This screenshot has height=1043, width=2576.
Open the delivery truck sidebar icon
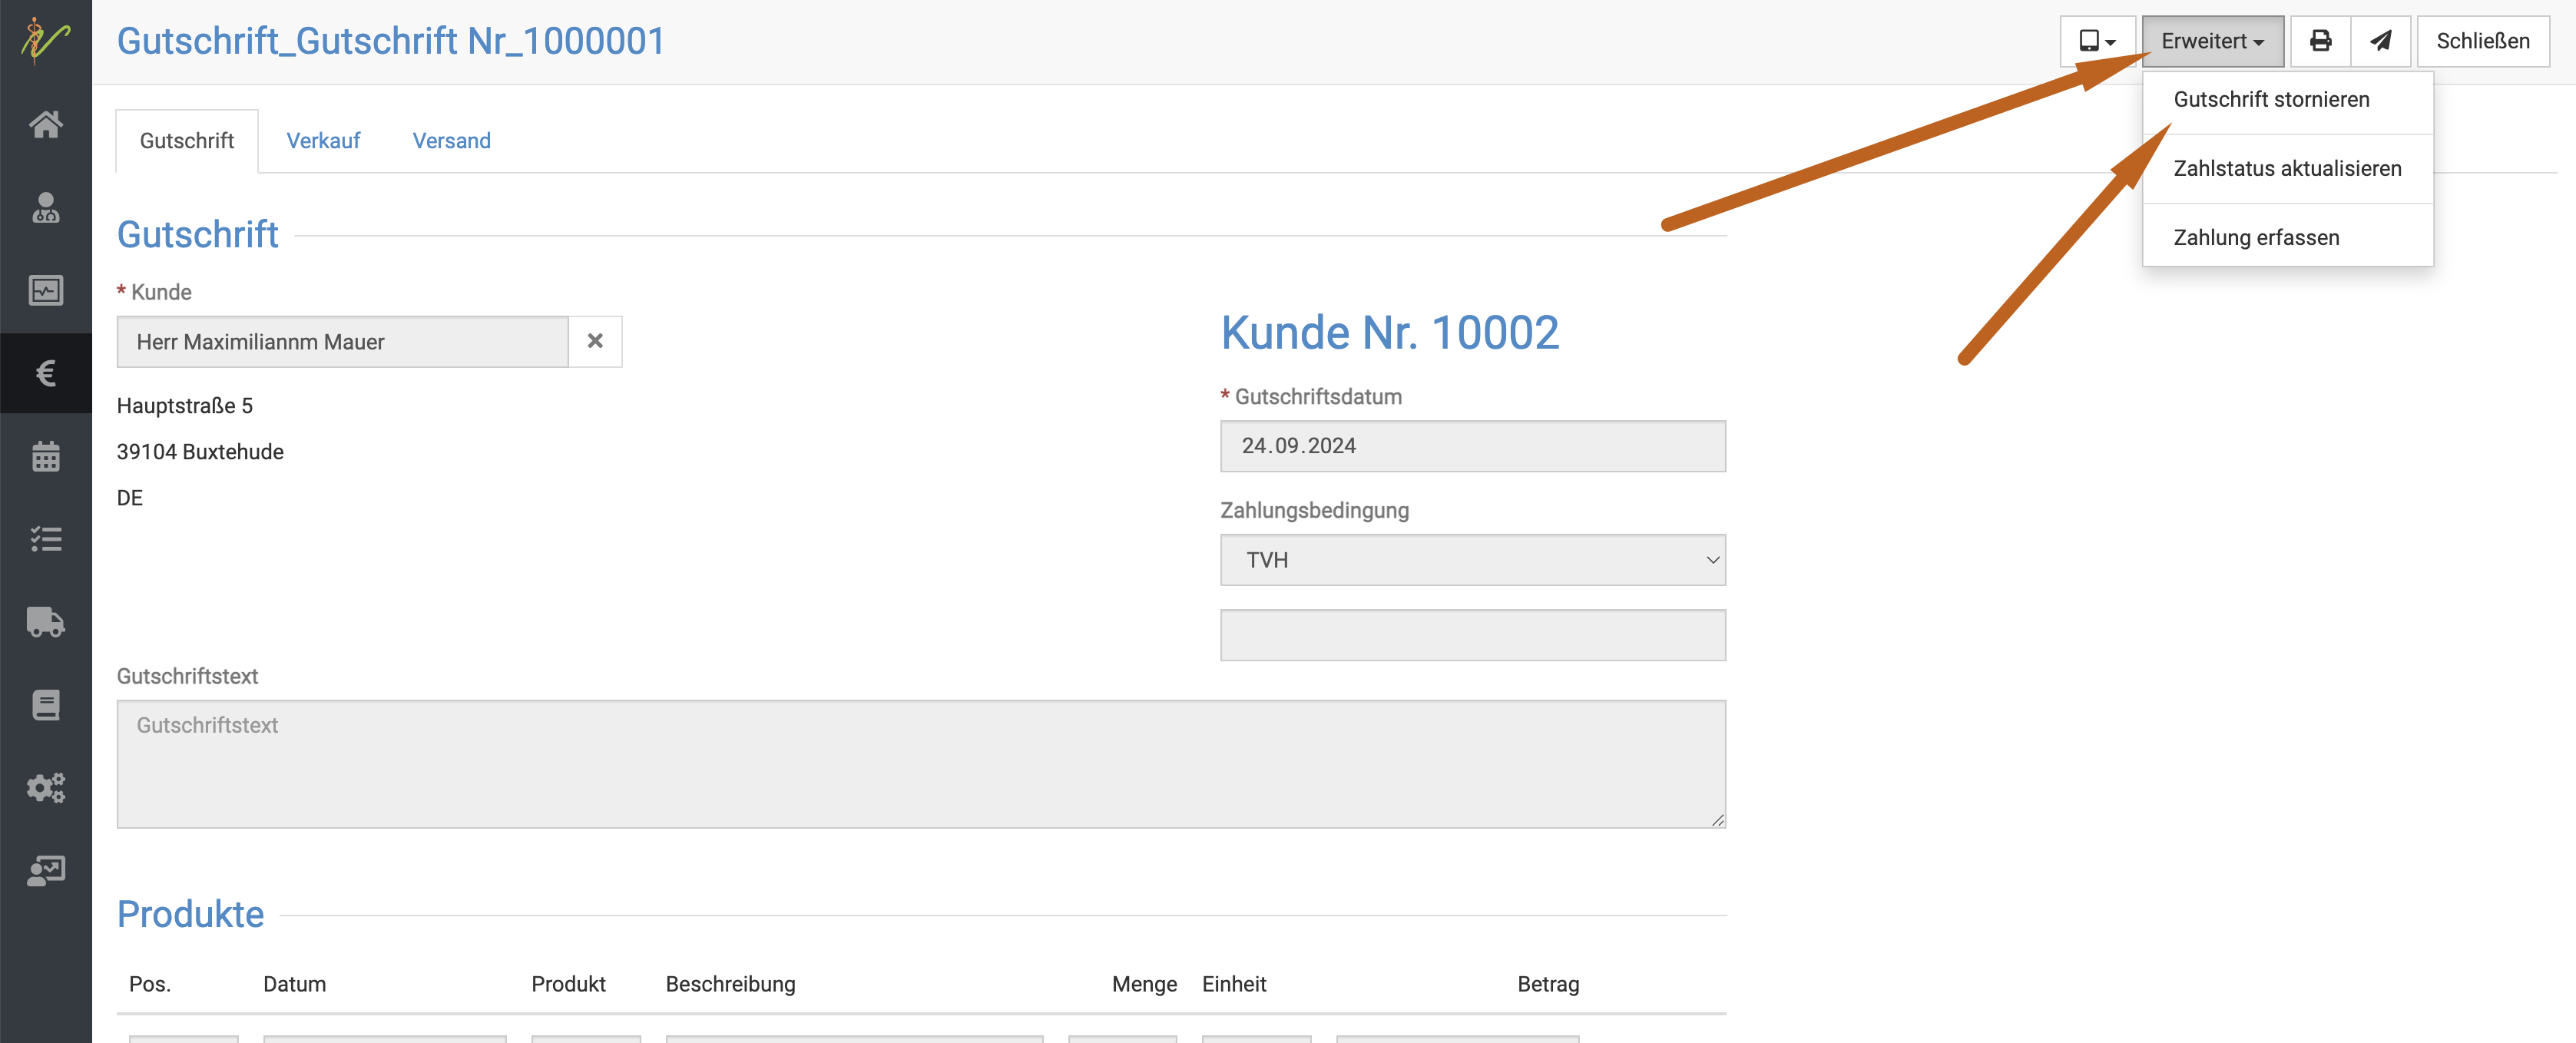coord(45,622)
